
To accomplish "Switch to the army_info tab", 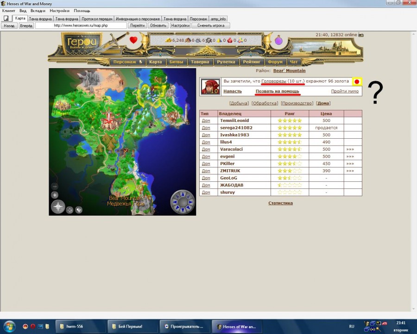I will pos(218,19).
